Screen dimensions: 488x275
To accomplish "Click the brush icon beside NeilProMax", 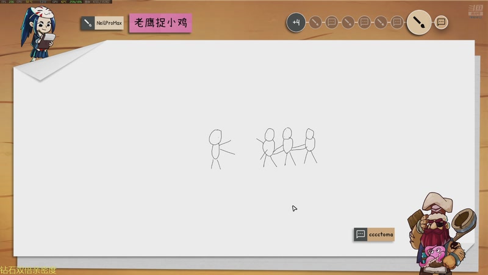I will (88, 23).
